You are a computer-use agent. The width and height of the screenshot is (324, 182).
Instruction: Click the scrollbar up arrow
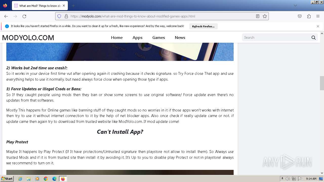coord(322,33)
